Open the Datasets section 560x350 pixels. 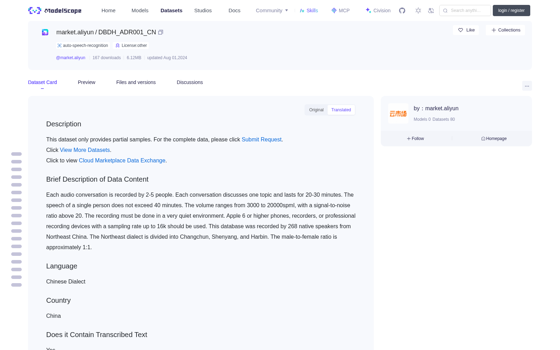(171, 10)
